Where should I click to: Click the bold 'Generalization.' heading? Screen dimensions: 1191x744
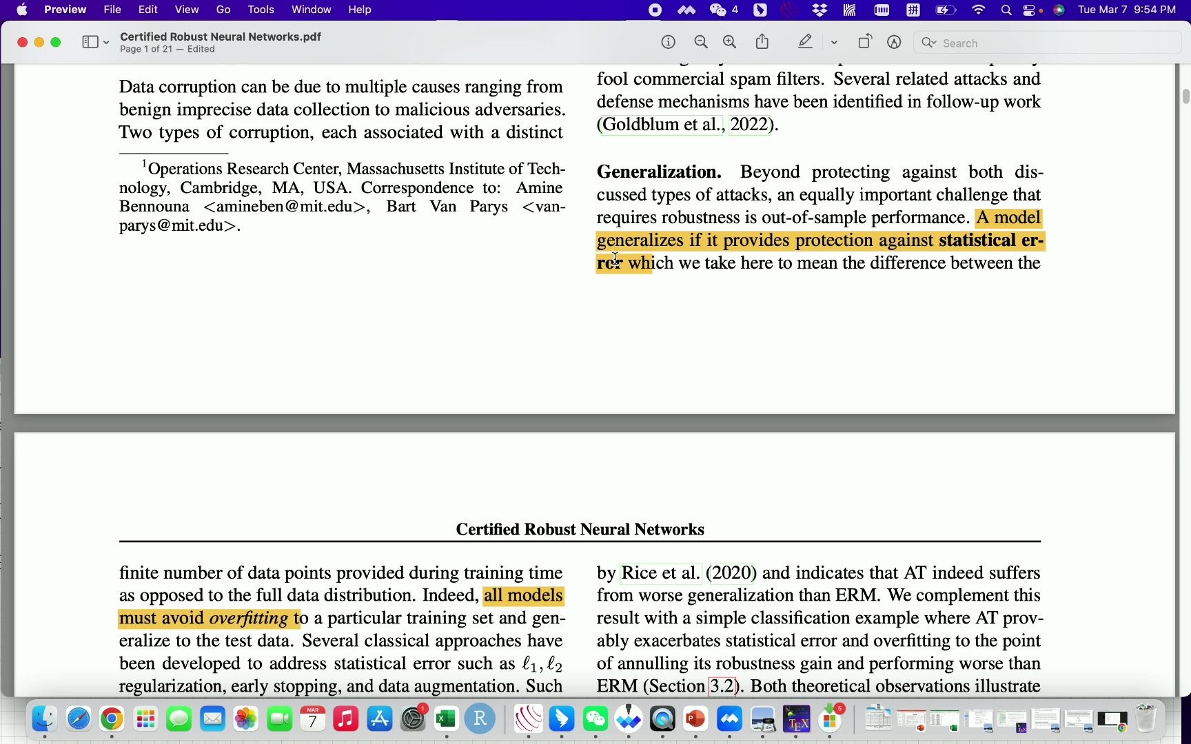point(659,172)
